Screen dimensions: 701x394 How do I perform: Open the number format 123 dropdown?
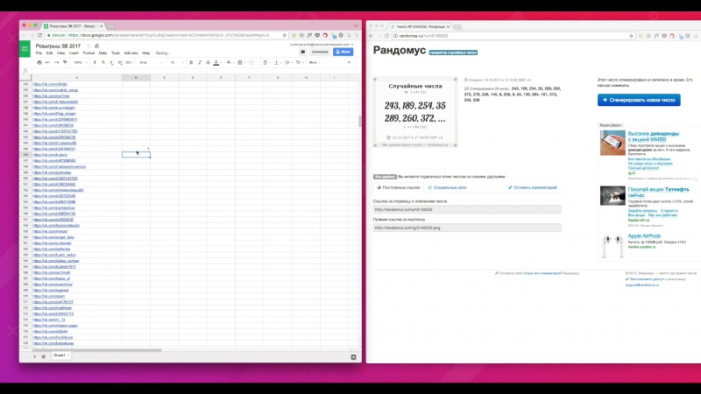(129, 62)
